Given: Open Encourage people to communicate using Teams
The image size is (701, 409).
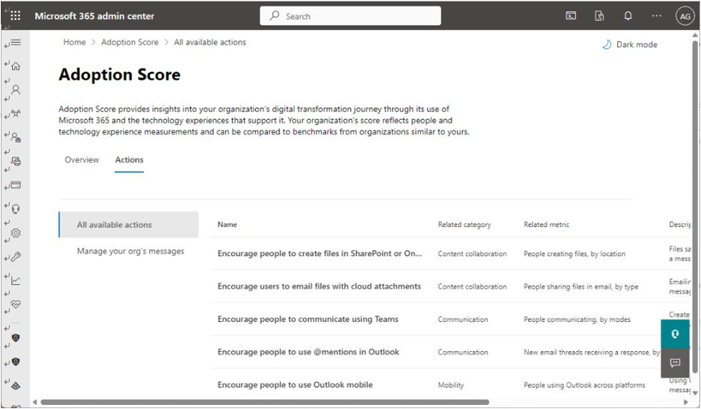Looking at the screenshot, I should click(307, 319).
